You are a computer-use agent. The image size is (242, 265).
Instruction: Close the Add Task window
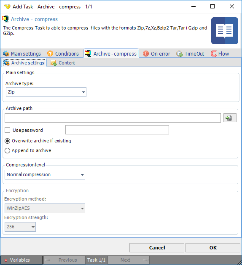pos(232,7)
